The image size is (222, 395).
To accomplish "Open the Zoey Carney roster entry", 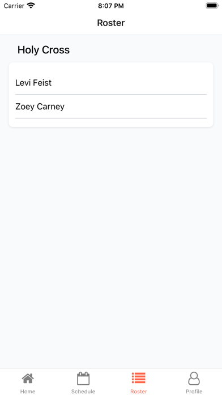I will [111, 107].
